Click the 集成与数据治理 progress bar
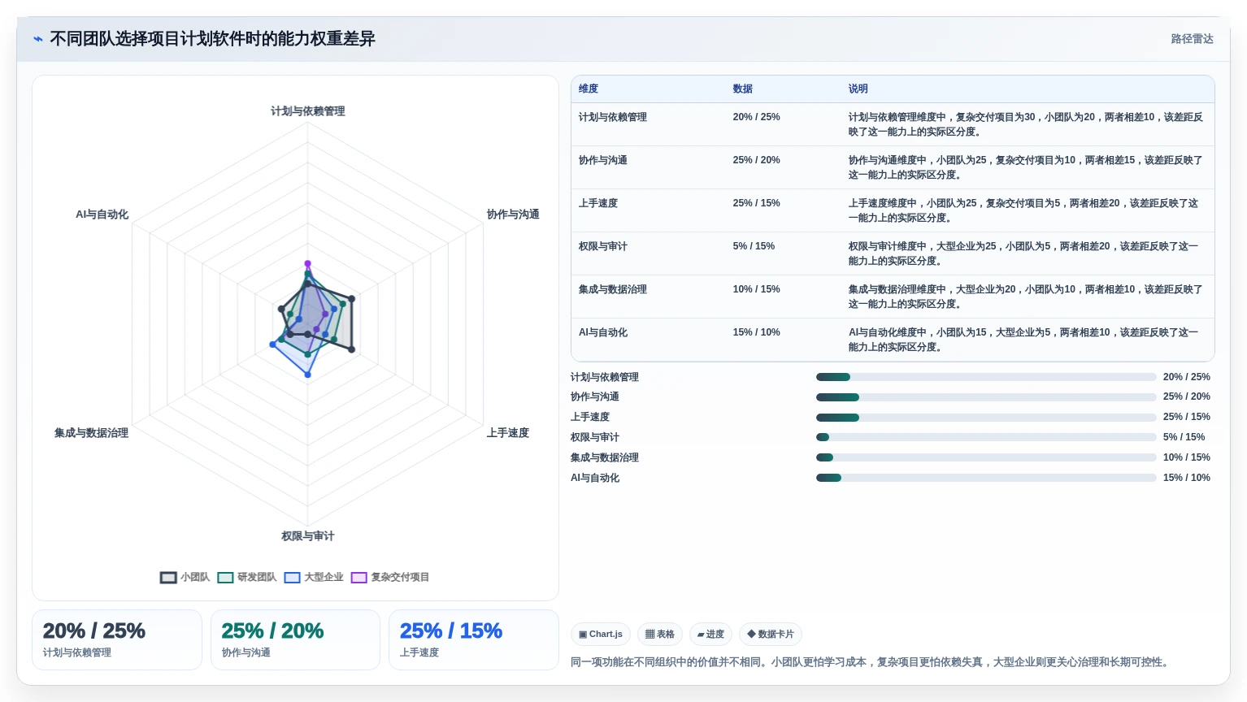The image size is (1247, 702). coord(986,457)
